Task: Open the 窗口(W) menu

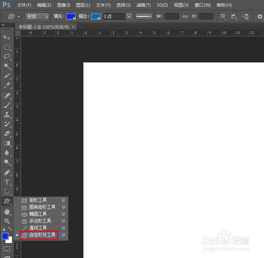Action: [202, 5]
